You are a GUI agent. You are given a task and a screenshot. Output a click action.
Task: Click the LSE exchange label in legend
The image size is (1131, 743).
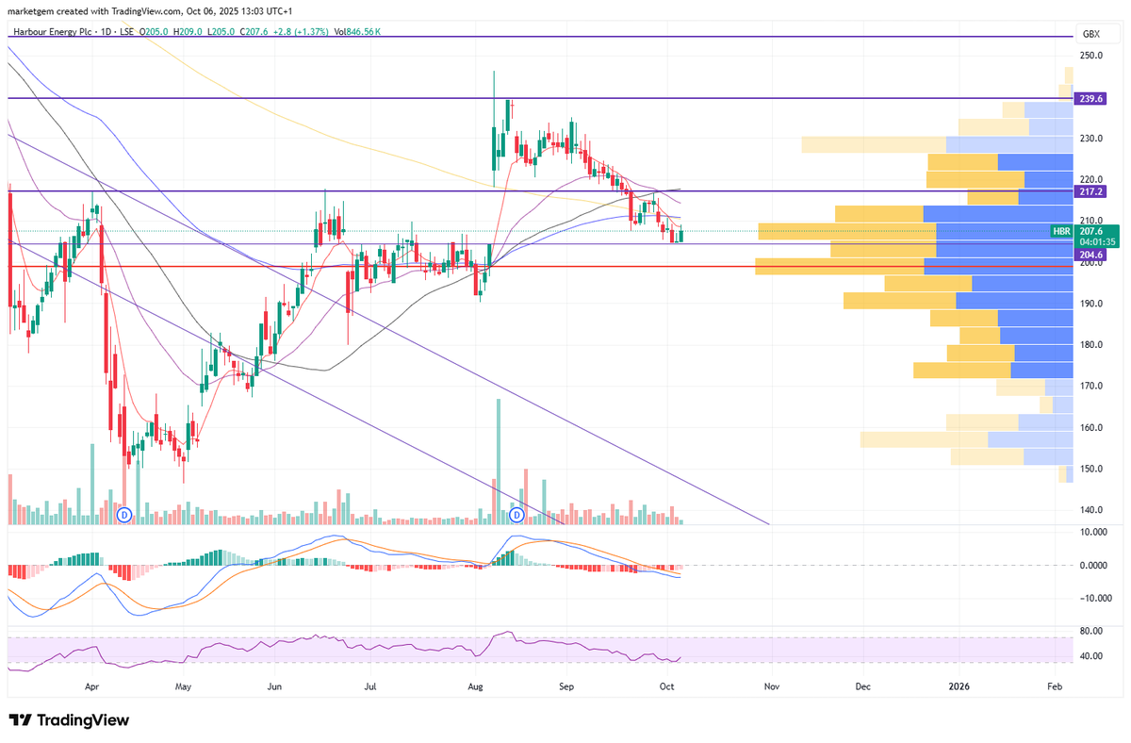[x=124, y=32]
